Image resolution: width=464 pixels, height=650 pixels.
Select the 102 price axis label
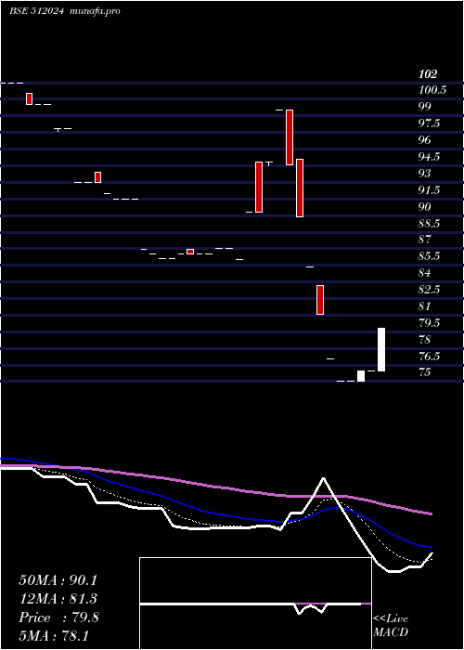(428, 73)
